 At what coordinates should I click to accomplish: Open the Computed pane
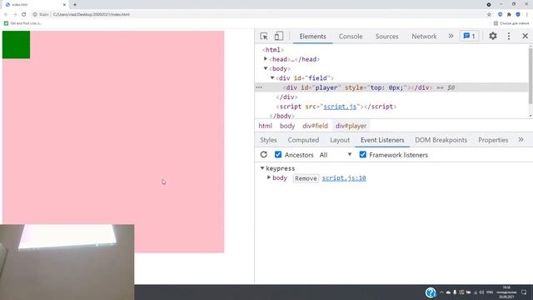pos(303,140)
